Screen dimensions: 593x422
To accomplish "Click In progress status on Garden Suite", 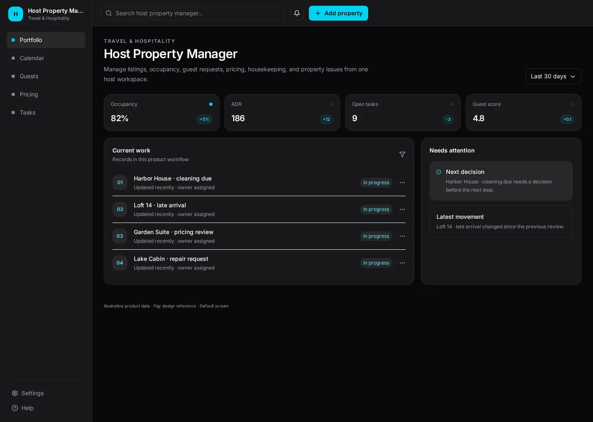I will [376, 236].
